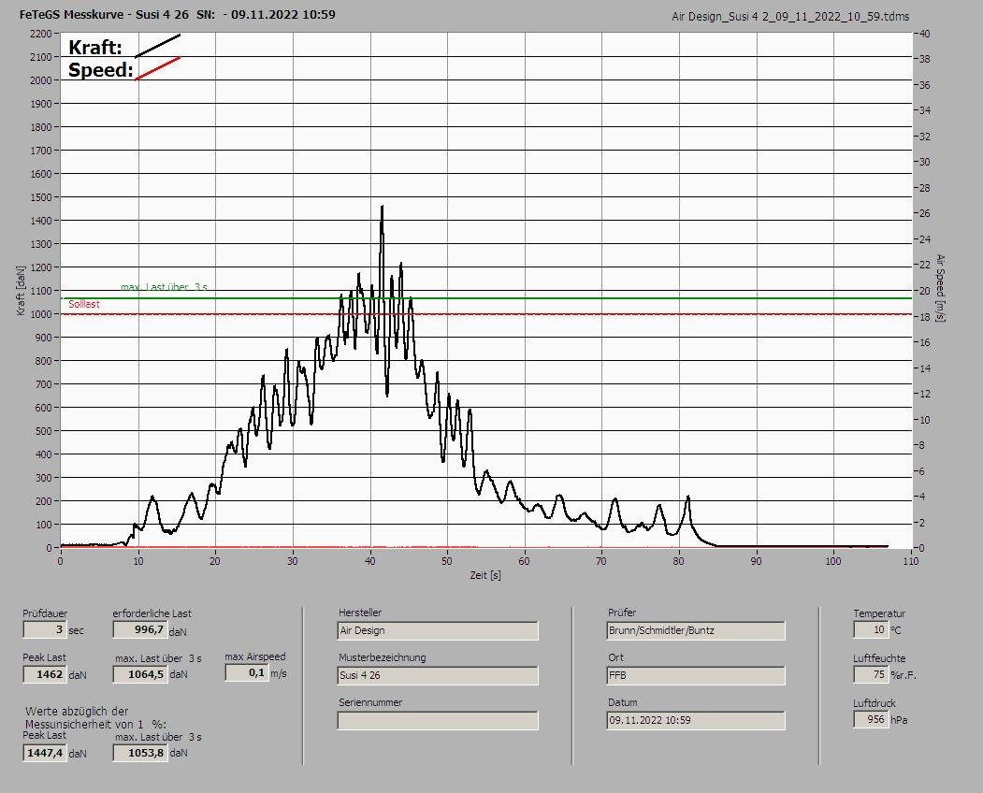Click the Prüfer label

(x=622, y=613)
